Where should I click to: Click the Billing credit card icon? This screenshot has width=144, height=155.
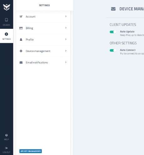pyautogui.click(x=21, y=28)
